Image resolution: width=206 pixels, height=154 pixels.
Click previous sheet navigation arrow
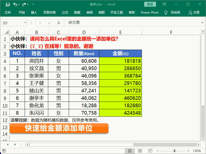coord(8,145)
